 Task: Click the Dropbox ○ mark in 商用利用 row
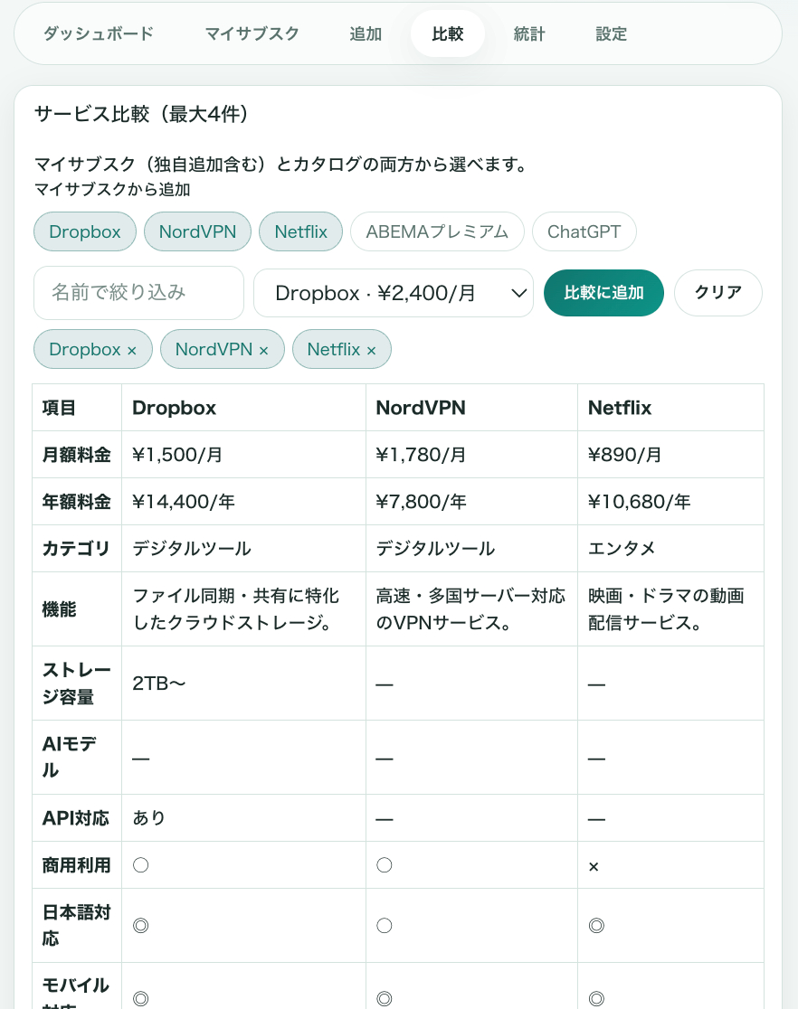point(140,865)
